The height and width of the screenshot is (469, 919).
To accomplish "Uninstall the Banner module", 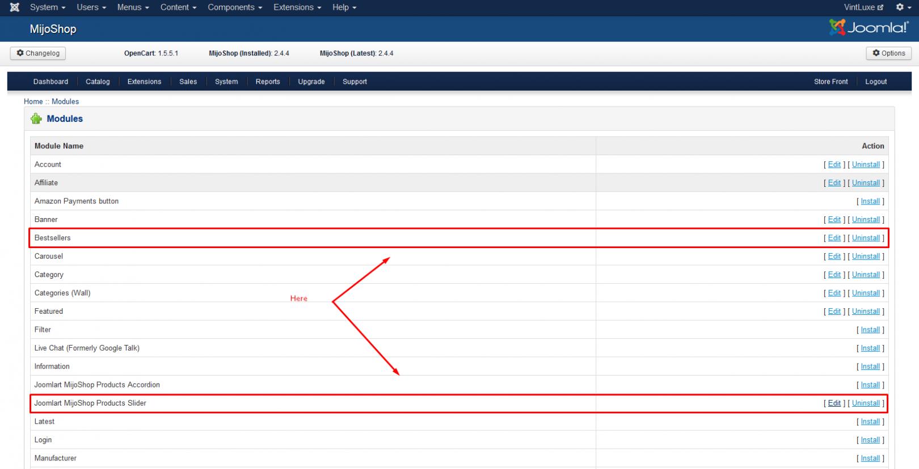I will (x=866, y=219).
